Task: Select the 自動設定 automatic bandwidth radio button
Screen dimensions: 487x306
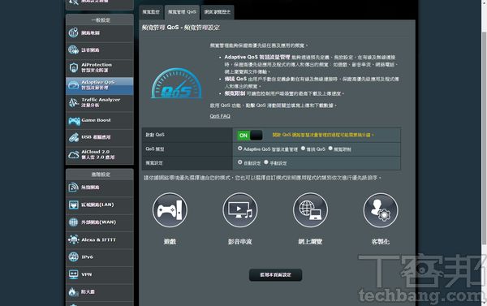Action: pos(239,162)
